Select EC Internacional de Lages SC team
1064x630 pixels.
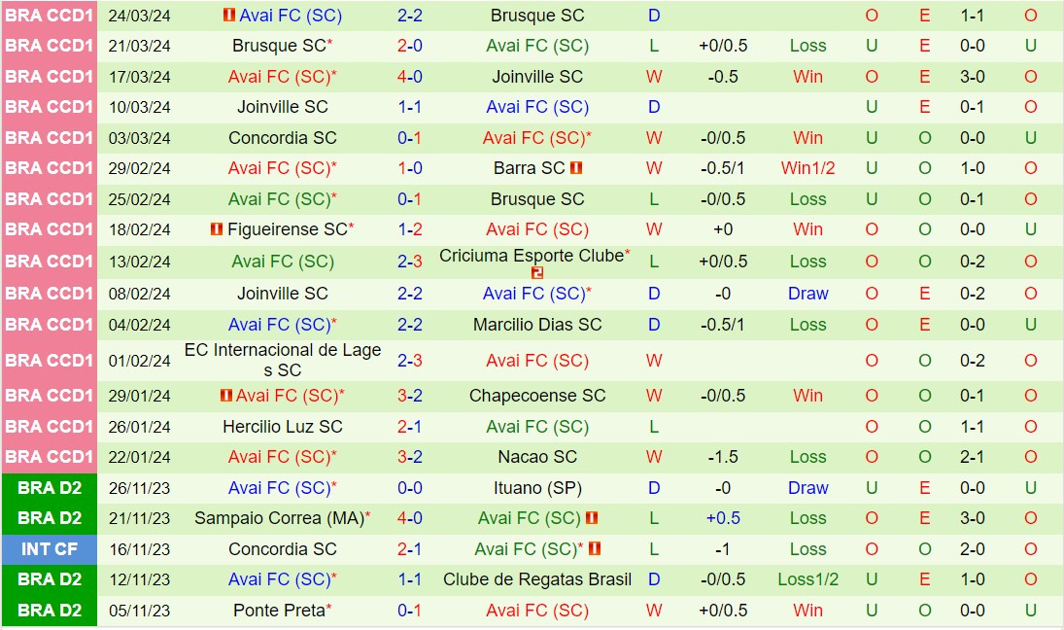(x=283, y=360)
